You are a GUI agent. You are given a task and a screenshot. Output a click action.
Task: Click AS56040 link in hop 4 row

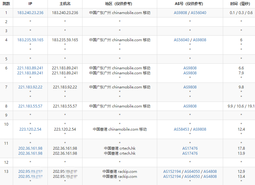[x=182, y=40]
